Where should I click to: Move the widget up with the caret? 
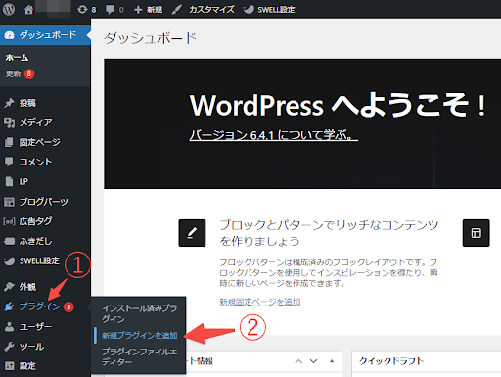click(x=298, y=361)
